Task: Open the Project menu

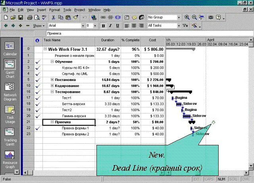Action: (80, 10)
